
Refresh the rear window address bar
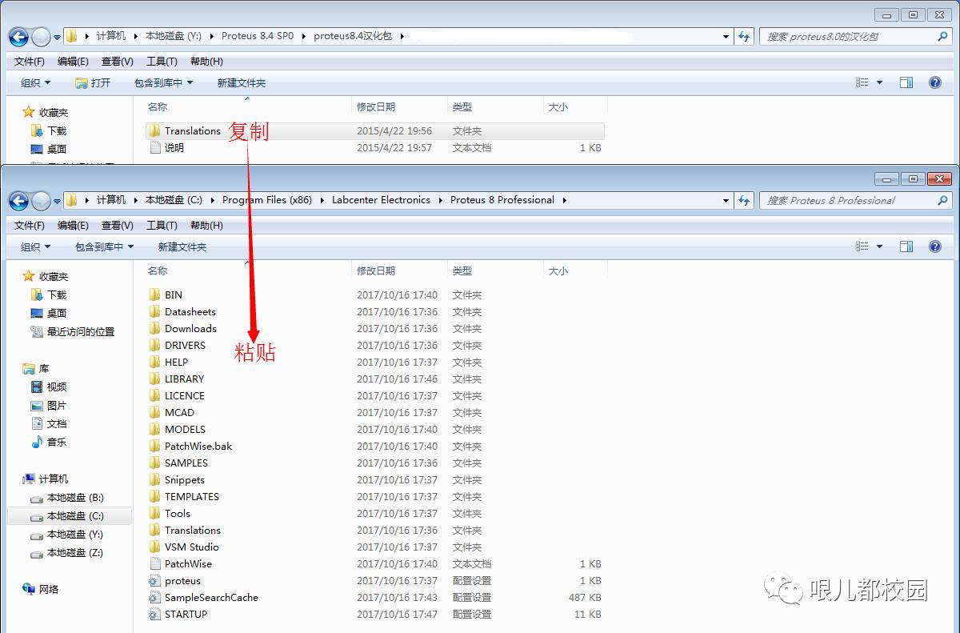pos(745,36)
